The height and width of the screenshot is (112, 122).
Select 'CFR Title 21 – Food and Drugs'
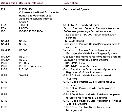click(x=81, y=25)
